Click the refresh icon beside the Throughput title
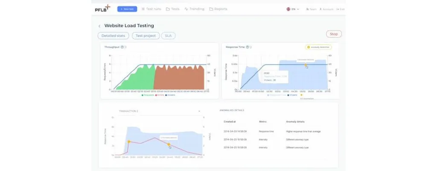 (125, 47)
